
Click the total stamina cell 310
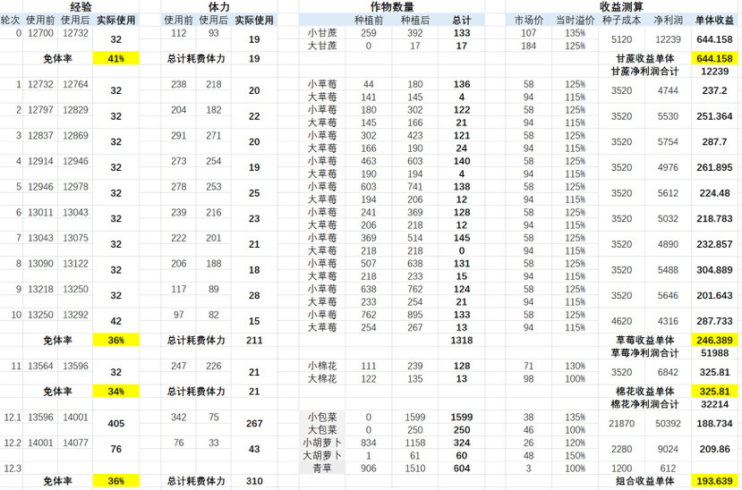click(x=254, y=481)
